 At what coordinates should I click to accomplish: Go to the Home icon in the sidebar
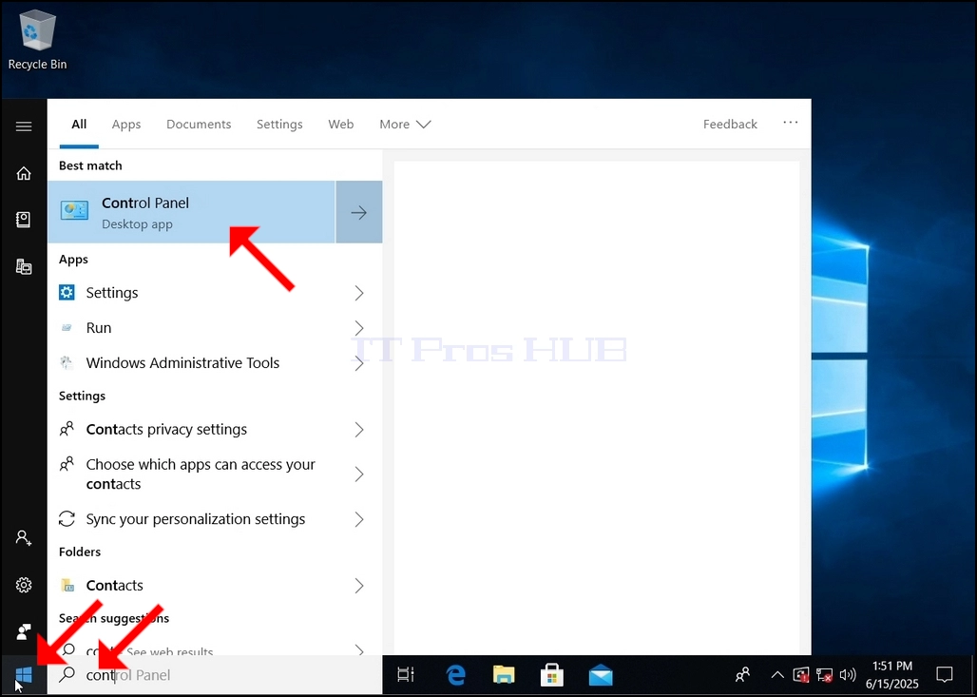click(24, 173)
